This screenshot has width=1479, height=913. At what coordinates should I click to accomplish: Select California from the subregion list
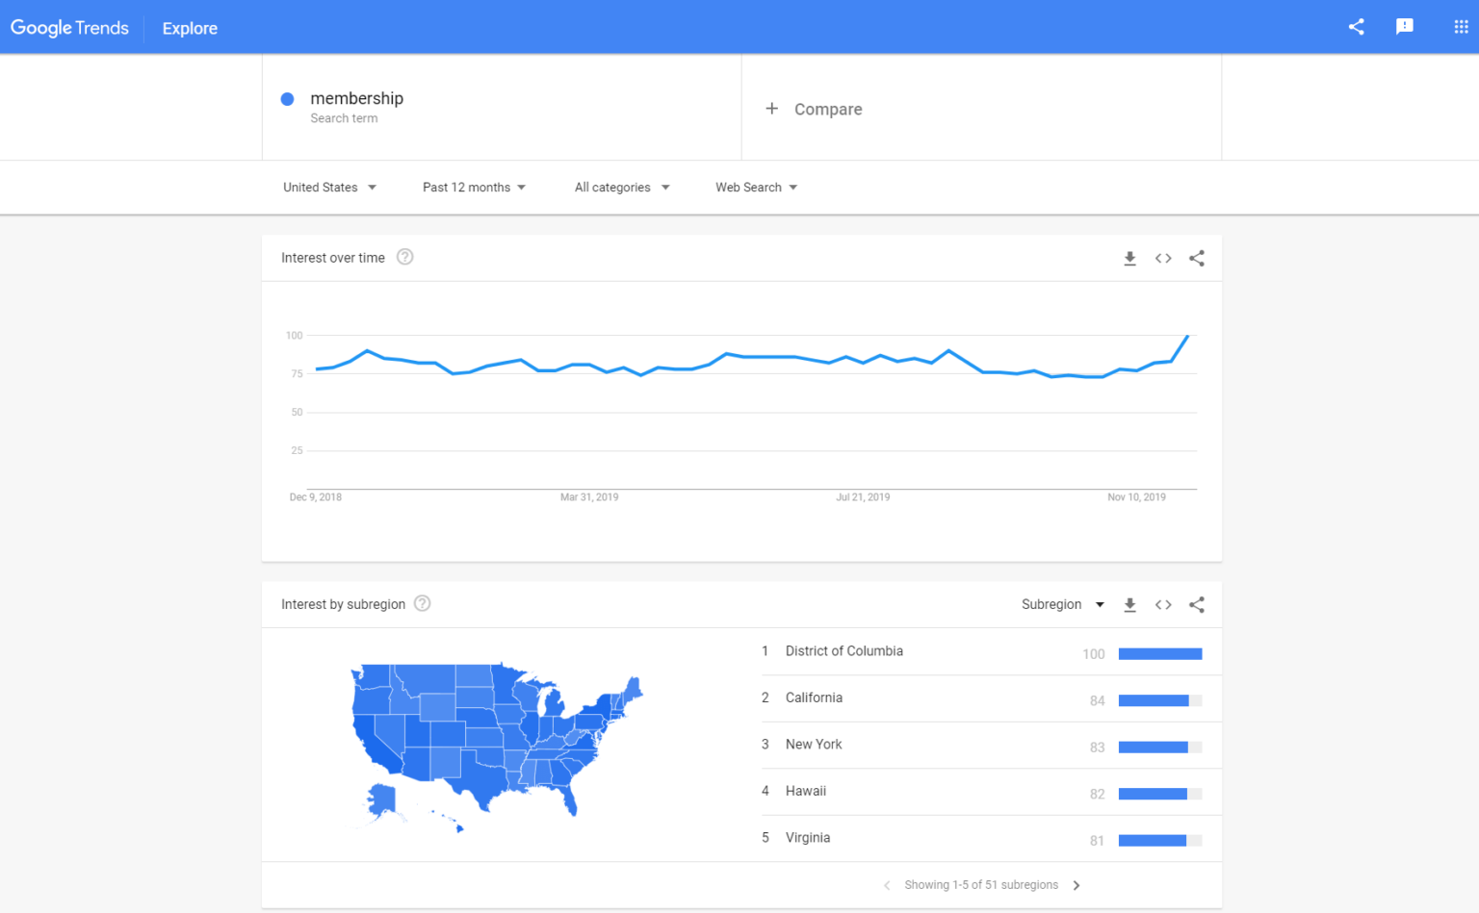click(x=814, y=697)
